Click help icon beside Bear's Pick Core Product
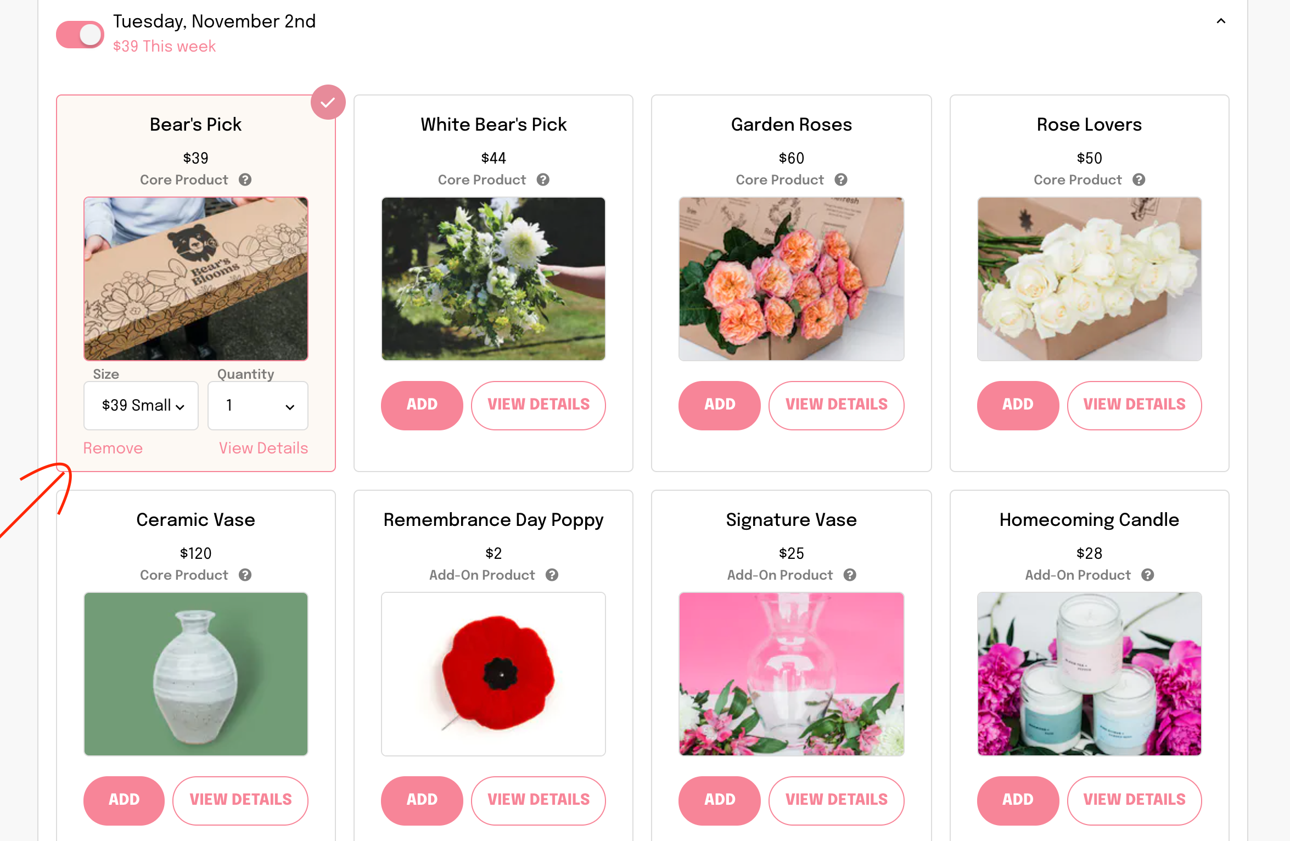Screen dimensions: 1290x841 [x=245, y=180]
